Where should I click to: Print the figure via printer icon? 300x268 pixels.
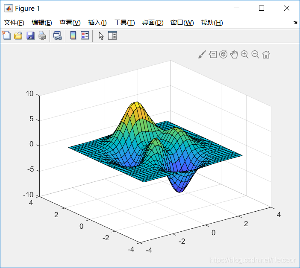click(42, 36)
